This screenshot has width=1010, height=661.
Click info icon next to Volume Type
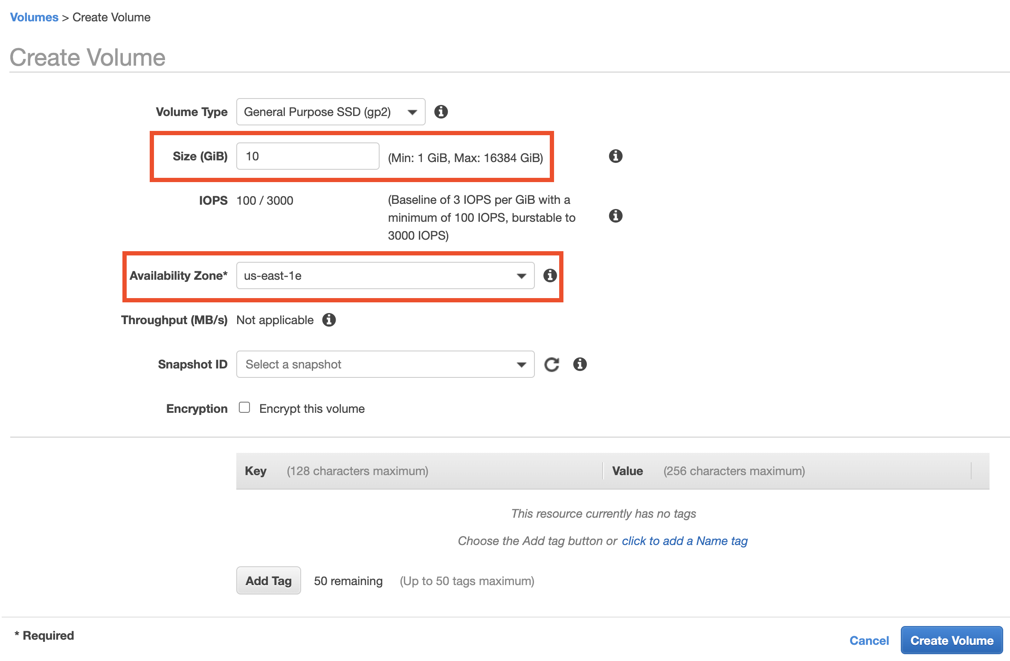pyautogui.click(x=441, y=112)
